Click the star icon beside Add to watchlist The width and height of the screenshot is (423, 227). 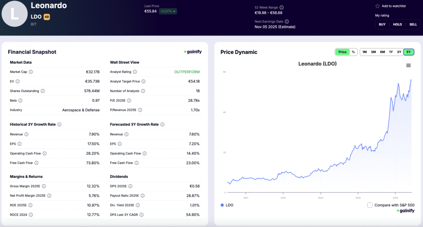[377, 6]
